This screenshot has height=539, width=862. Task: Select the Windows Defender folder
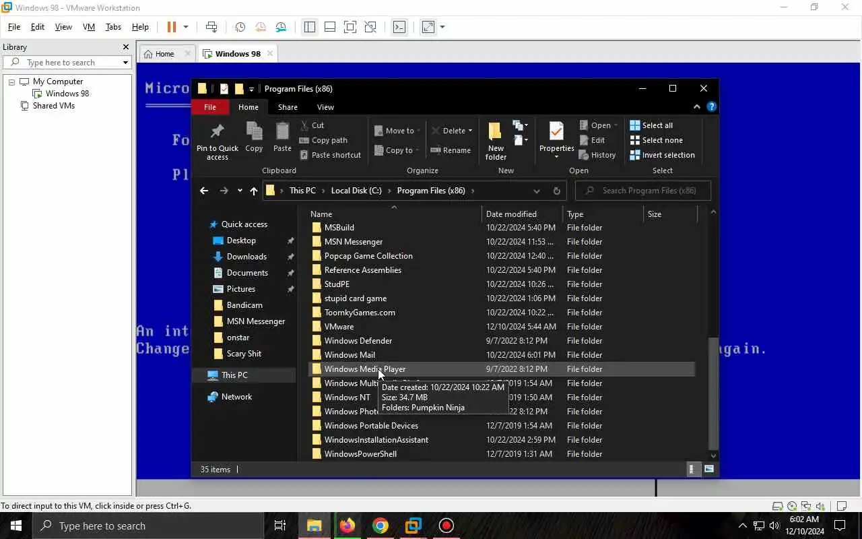coord(358,341)
